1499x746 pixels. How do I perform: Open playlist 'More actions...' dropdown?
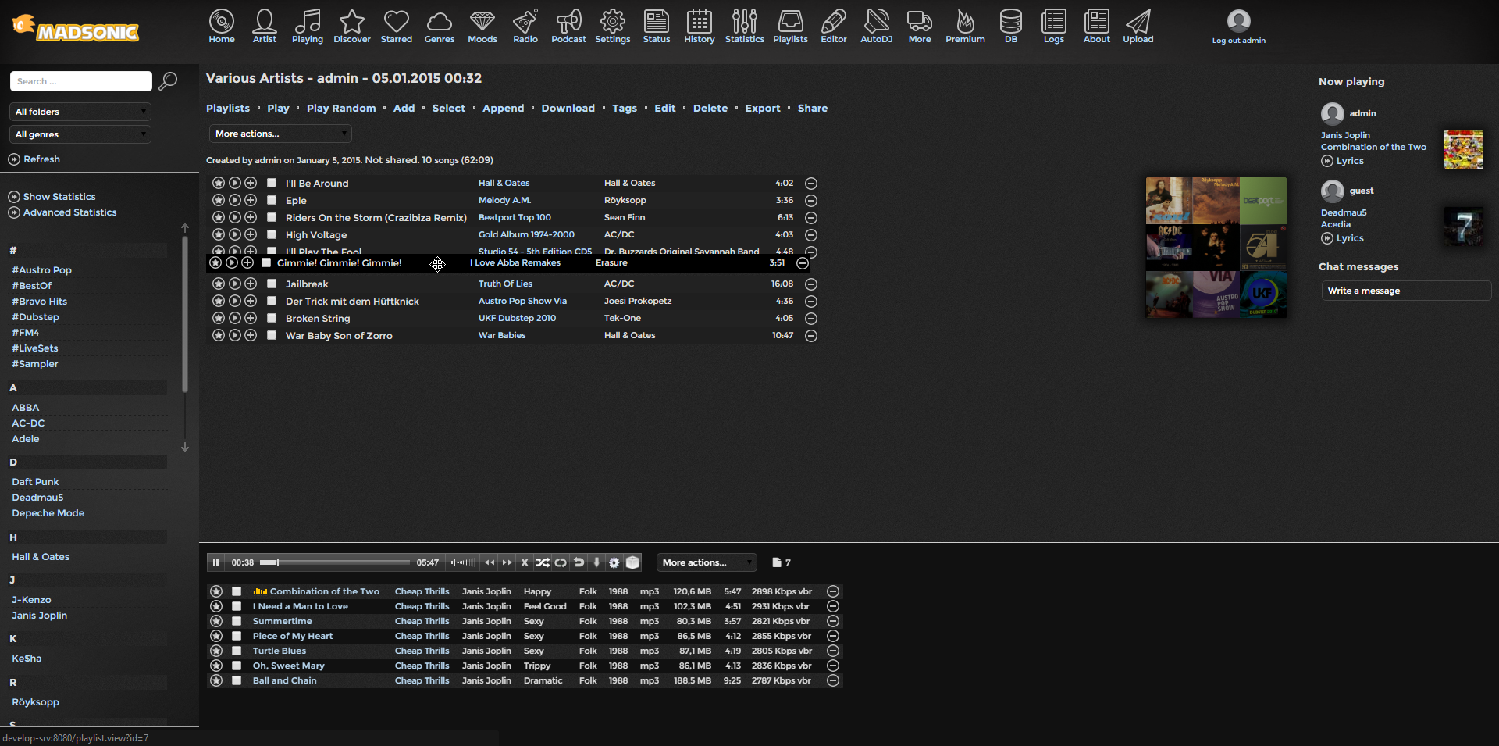pyautogui.click(x=280, y=134)
